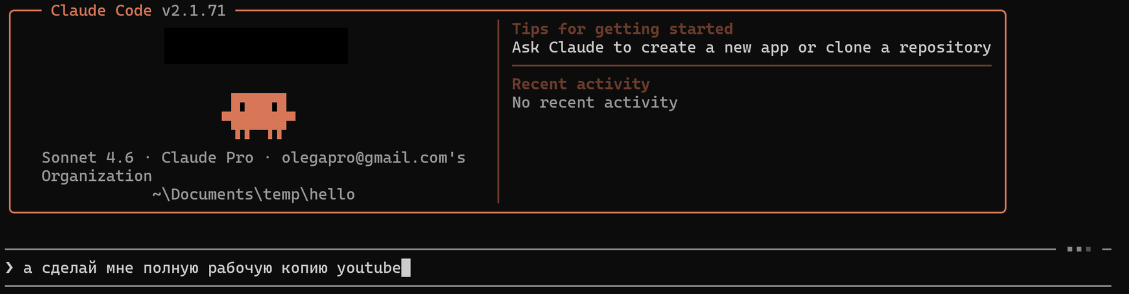
Task: Click the ~\Documents\temp\hello path
Action: (253, 195)
